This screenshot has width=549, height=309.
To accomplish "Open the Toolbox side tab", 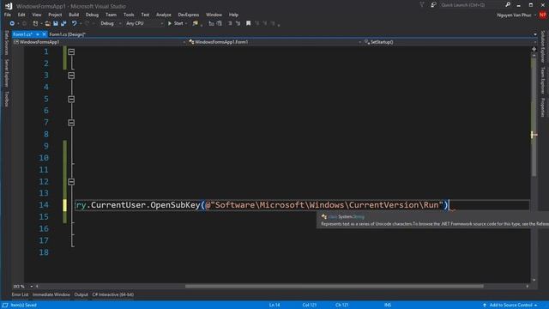I will pos(6,99).
